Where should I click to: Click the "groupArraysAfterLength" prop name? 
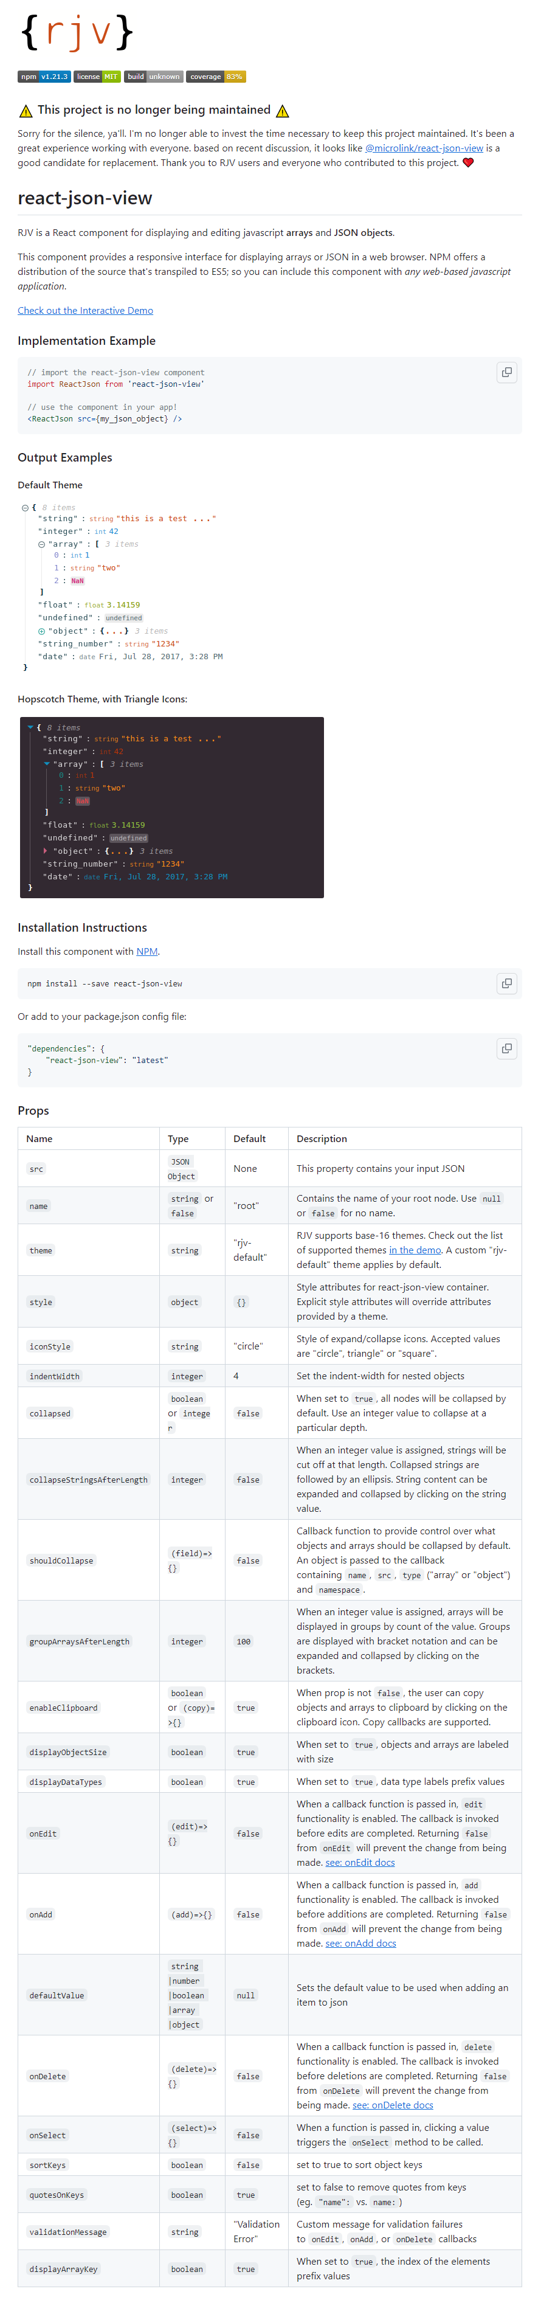[80, 1641]
